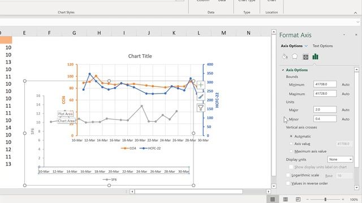Collapse Axis Options section triangle

click(283, 70)
